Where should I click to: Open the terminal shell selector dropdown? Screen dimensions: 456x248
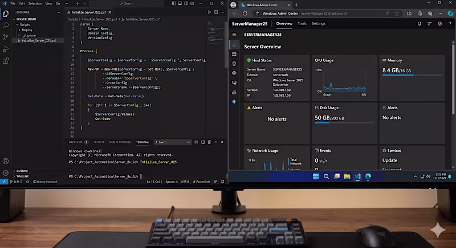[173, 142]
